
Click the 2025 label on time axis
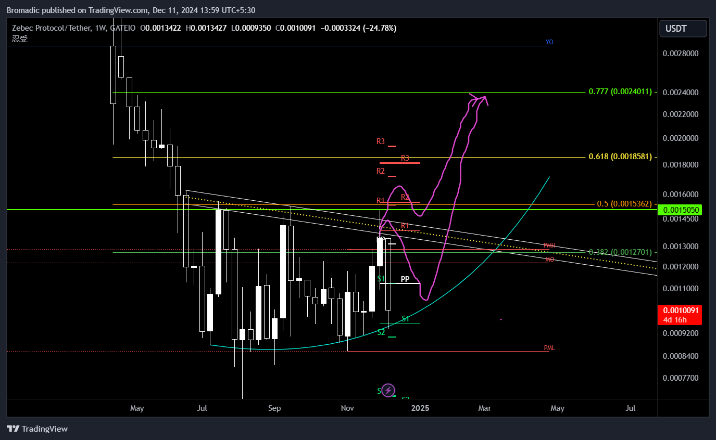420,408
